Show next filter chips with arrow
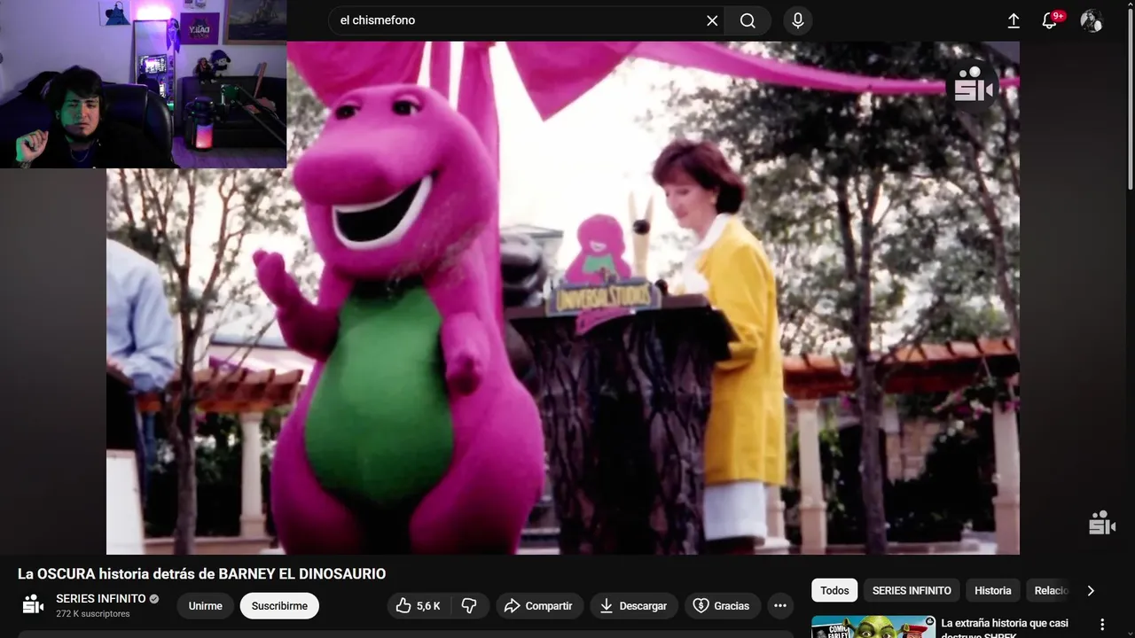 [x=1091, y=590]
